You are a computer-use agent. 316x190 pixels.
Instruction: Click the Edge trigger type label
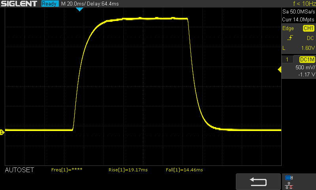click(288, 28)
